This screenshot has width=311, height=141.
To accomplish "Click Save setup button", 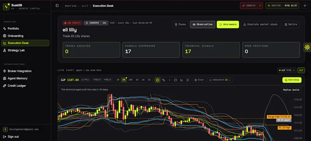I will (292, 80).
